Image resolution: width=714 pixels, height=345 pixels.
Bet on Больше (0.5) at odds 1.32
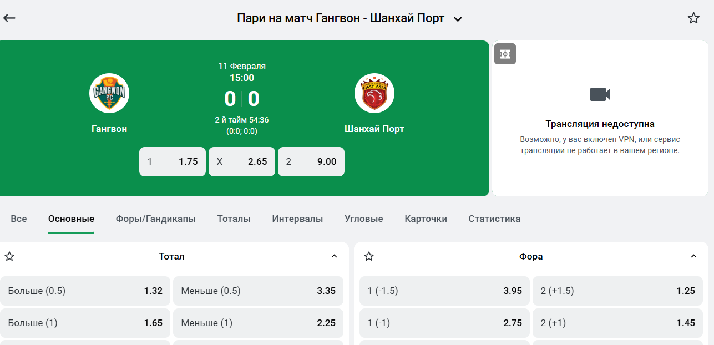tap(85, 290)
